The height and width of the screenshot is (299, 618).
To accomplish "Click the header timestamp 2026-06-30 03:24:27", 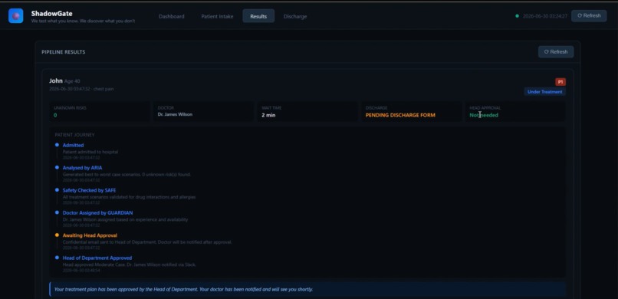I will [x=545, y=16].
